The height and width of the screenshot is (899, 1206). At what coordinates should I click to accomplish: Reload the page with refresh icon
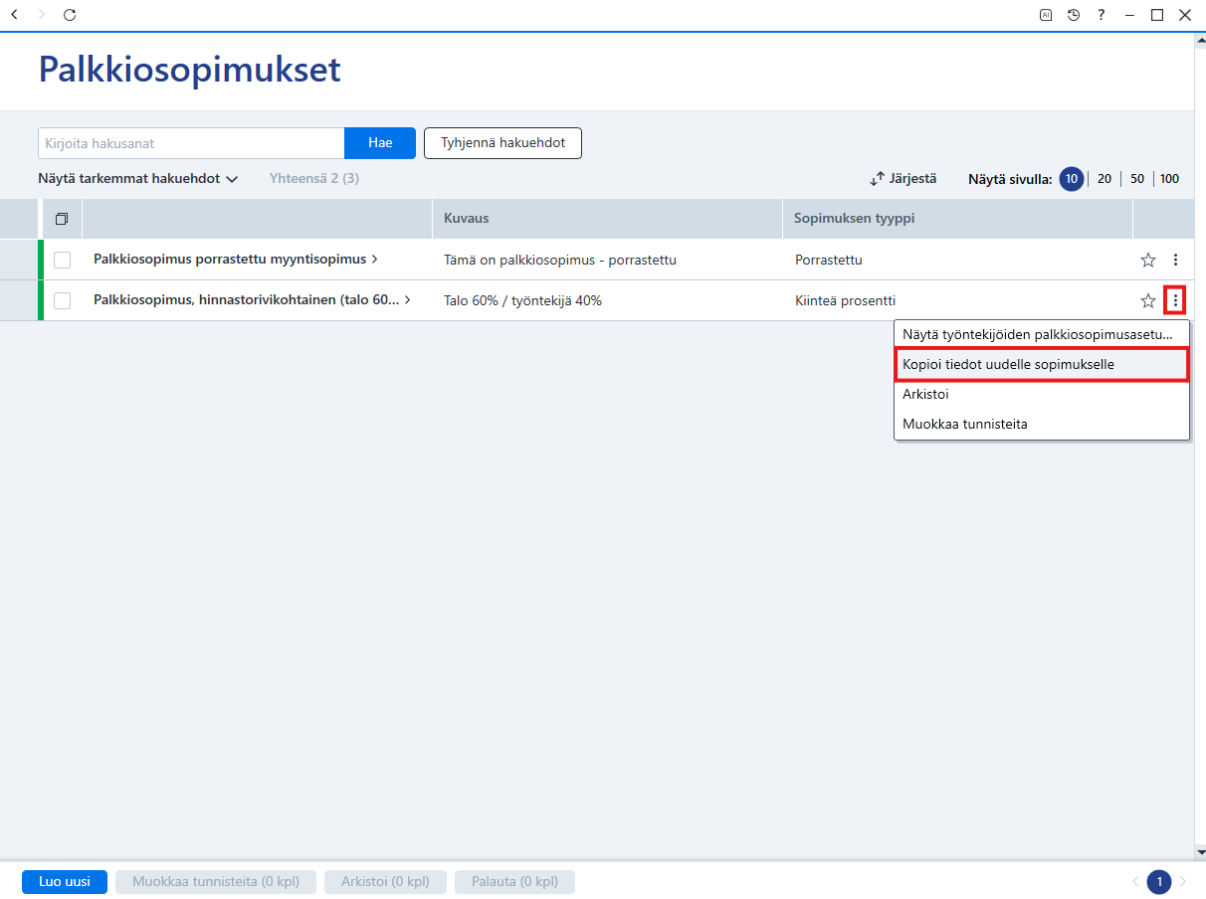pos(69,15)
